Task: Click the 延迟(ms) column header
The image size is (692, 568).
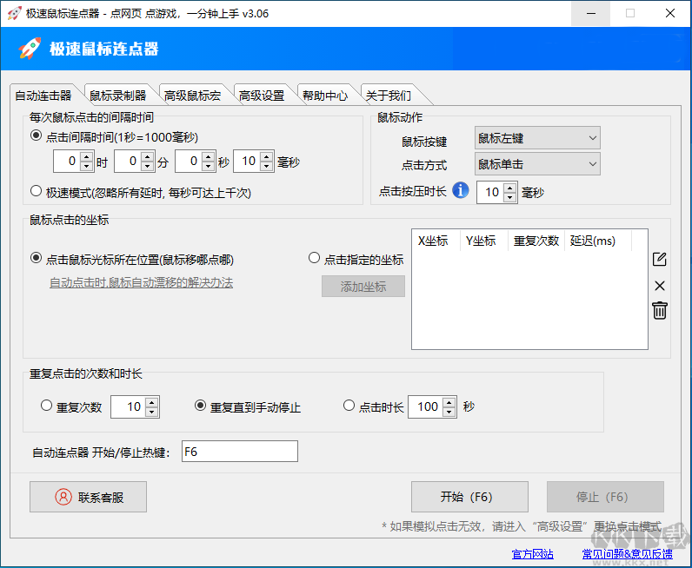Action: 598,241
